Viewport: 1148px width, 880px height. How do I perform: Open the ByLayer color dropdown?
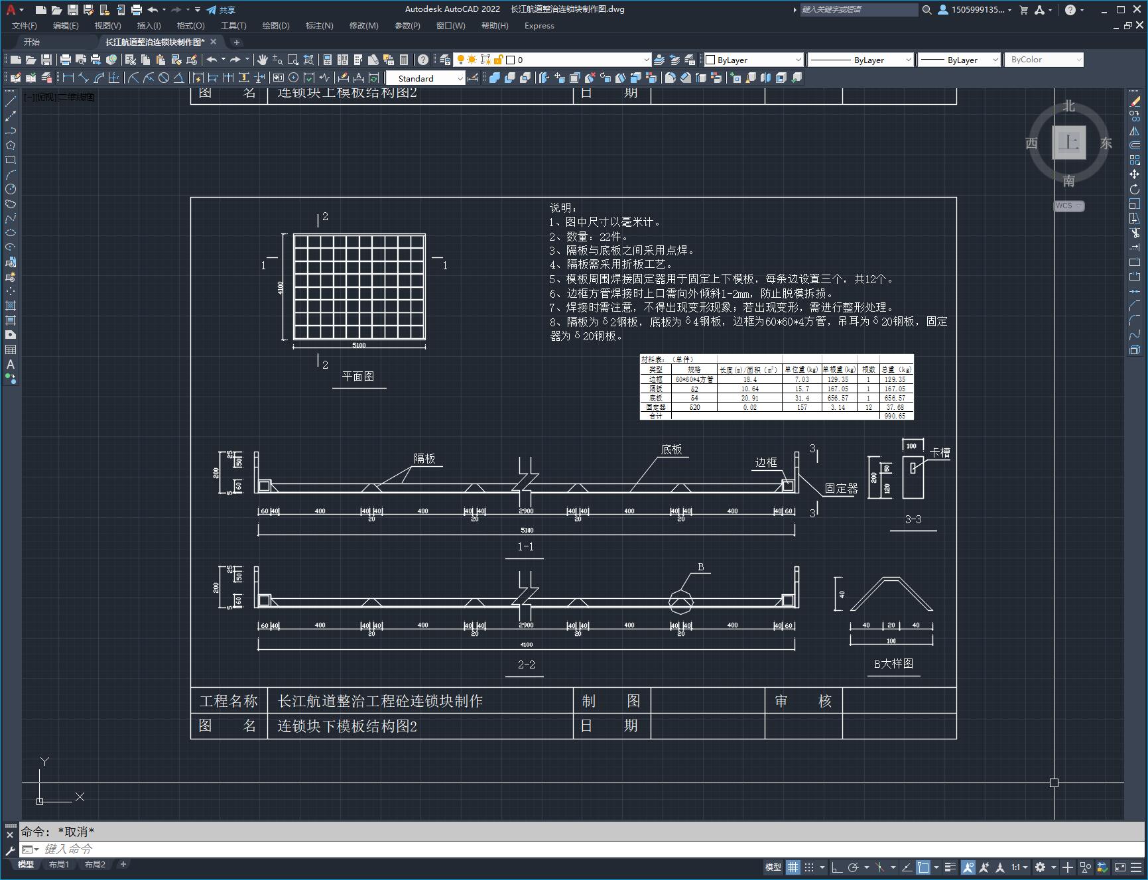click(x=753, y=60)
